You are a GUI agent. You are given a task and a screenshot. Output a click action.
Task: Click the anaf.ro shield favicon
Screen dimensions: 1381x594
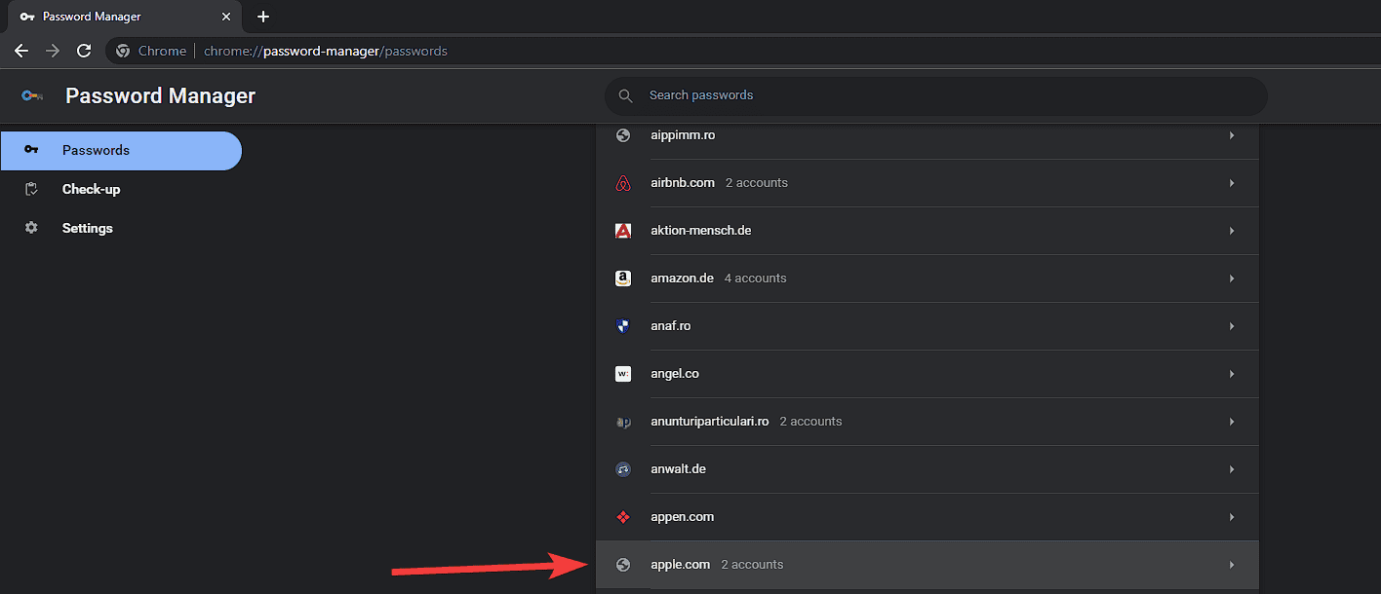pos(623,326)
